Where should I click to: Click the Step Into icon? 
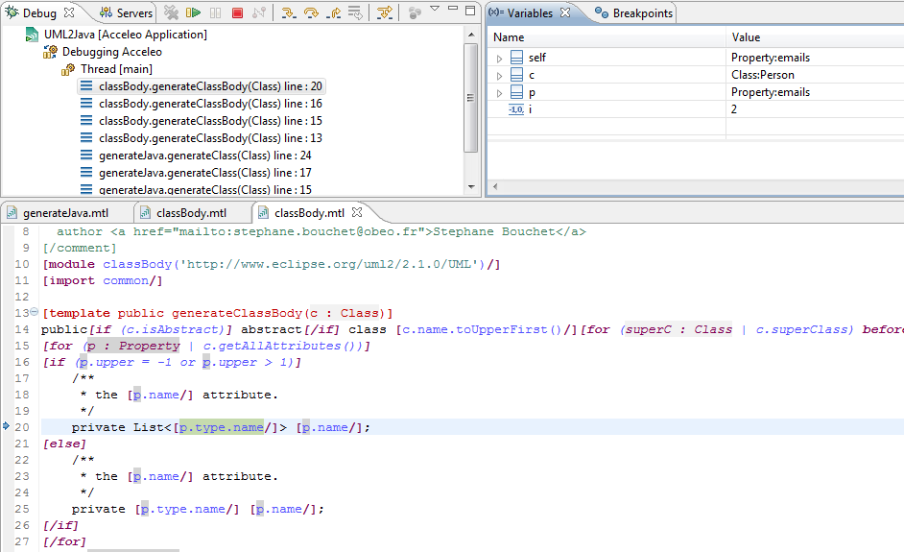(288, 12)
